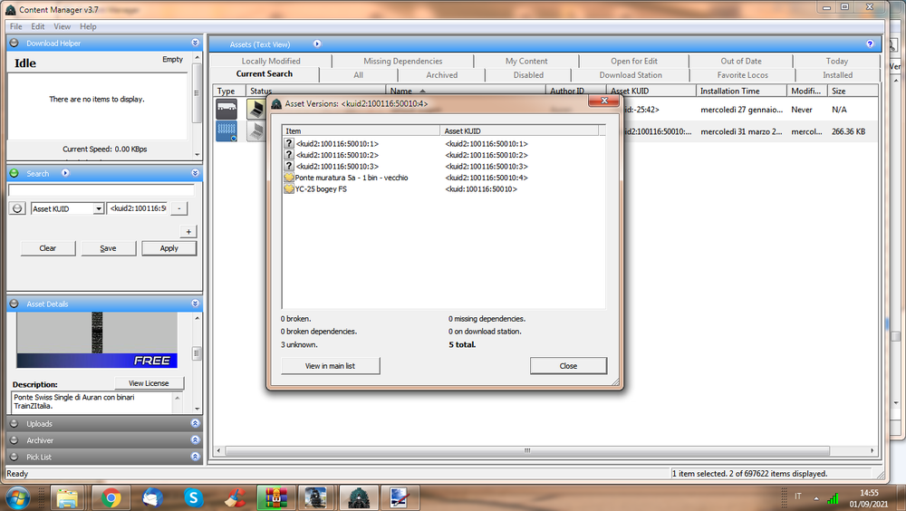Sort dialog list by Item column header
The image size is (906, 511).
tap(361, 130)
